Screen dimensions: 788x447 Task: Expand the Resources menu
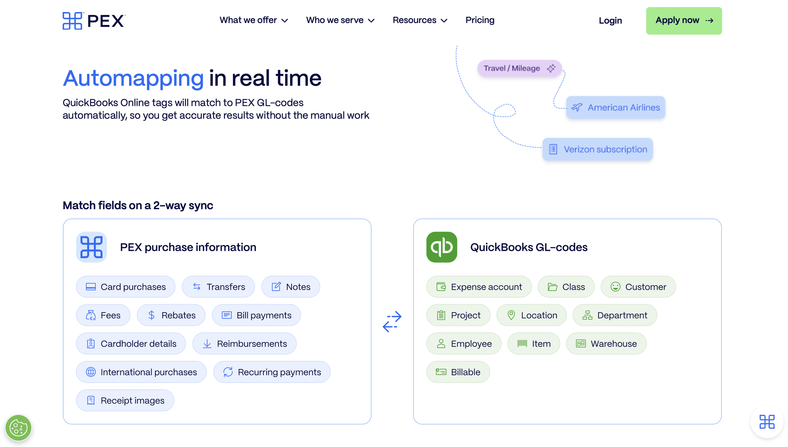[x=420, y=20]
